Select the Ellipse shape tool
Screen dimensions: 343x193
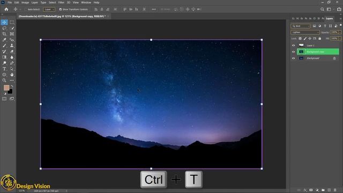point(4,75)
